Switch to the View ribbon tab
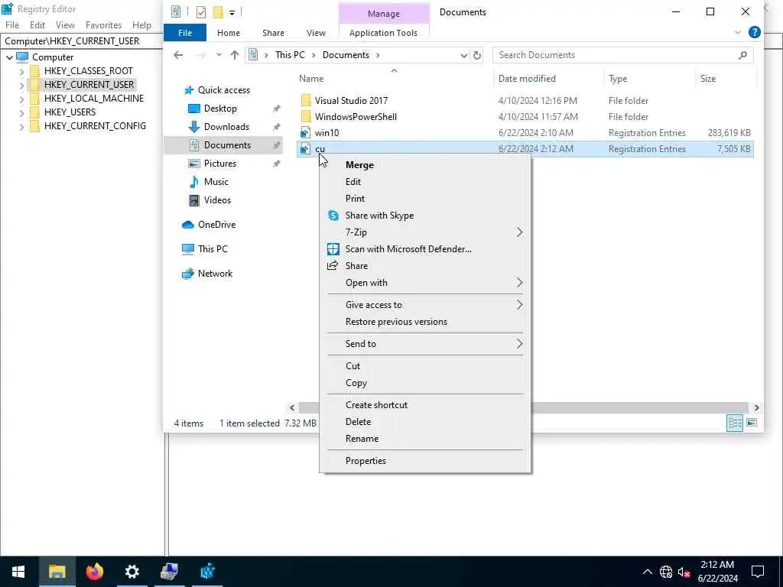The width and height of the screenshot is (783, 587). coord(316,33)
